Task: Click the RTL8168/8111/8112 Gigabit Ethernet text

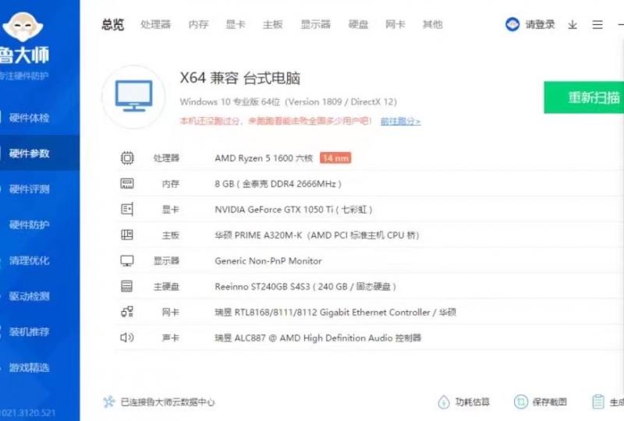Action: 335,312
